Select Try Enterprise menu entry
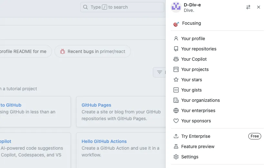Image resolution: width=267 pixels, height=168 pixels. click(195, 136)
